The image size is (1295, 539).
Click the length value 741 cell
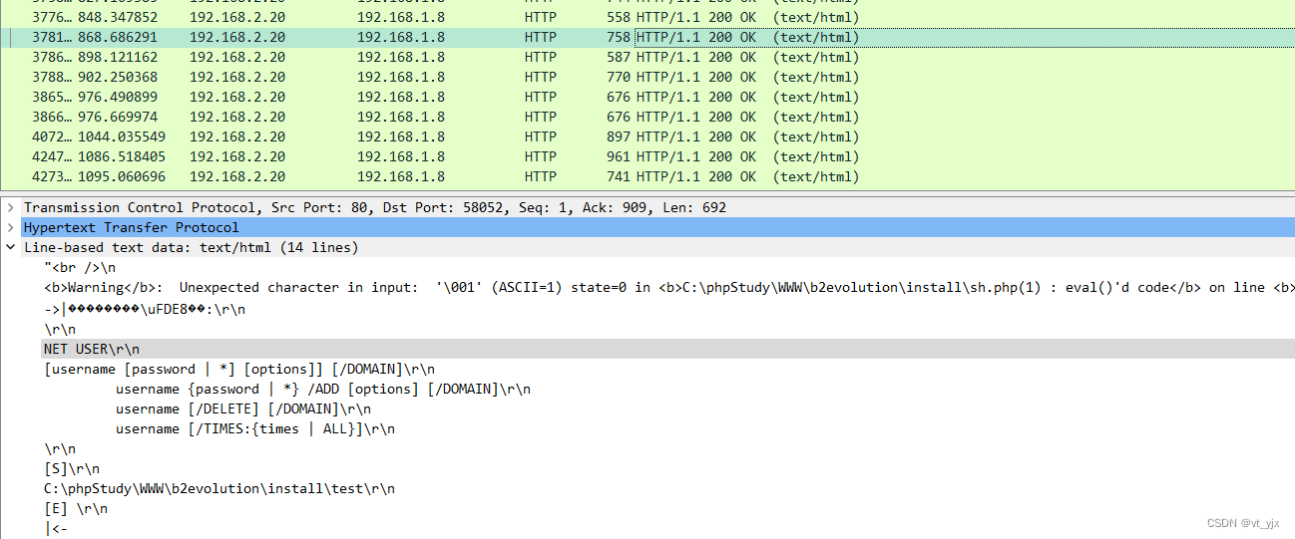point(619,176)
